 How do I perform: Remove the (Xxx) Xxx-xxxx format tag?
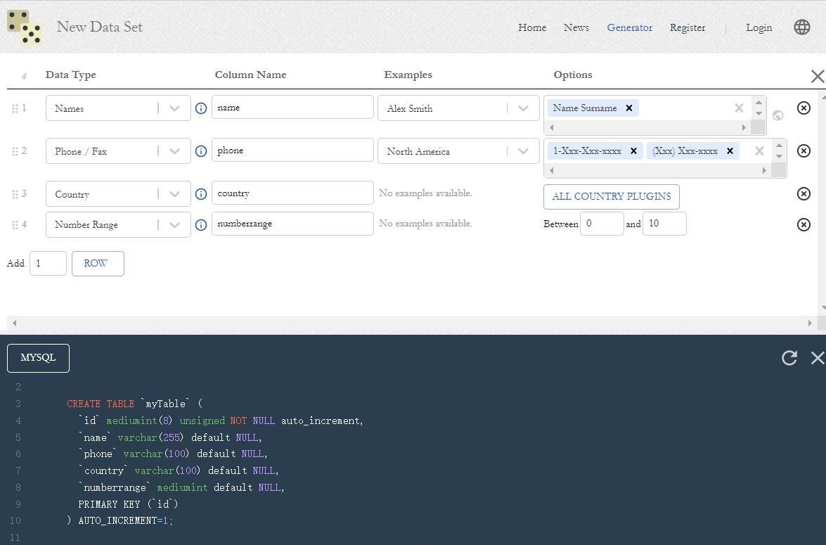[730, 151]
